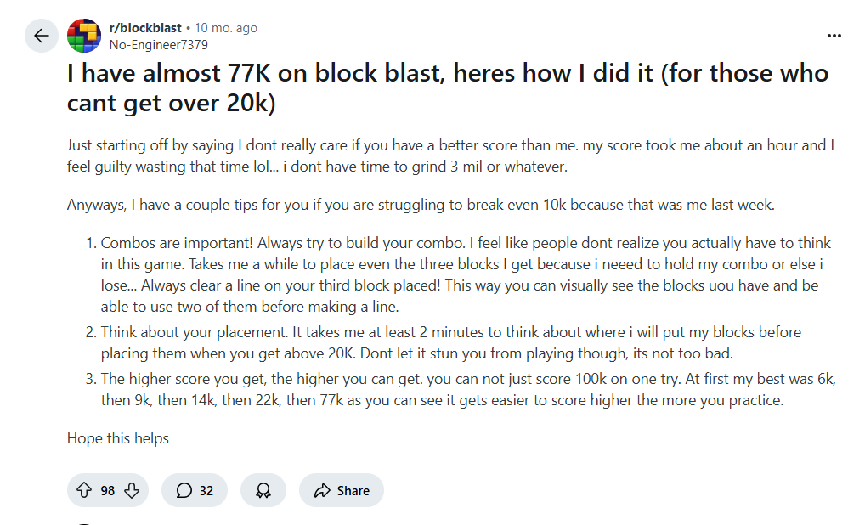Give an award to this post
The width and height of the screenshot is (865, 525).
click(x=263, y=490)
